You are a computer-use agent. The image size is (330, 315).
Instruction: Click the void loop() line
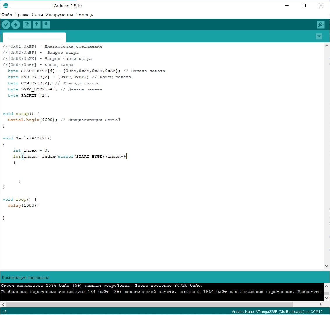pos(20,199)
